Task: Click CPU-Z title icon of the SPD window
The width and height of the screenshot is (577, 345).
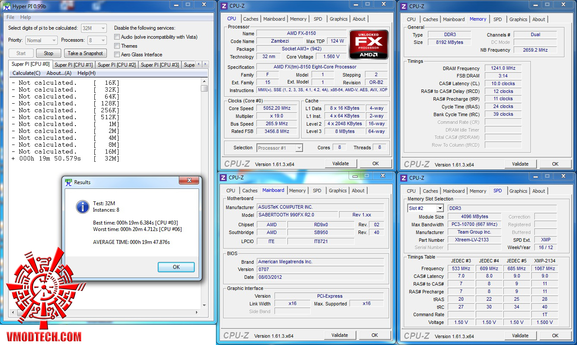Action: [x=404, y=178]
